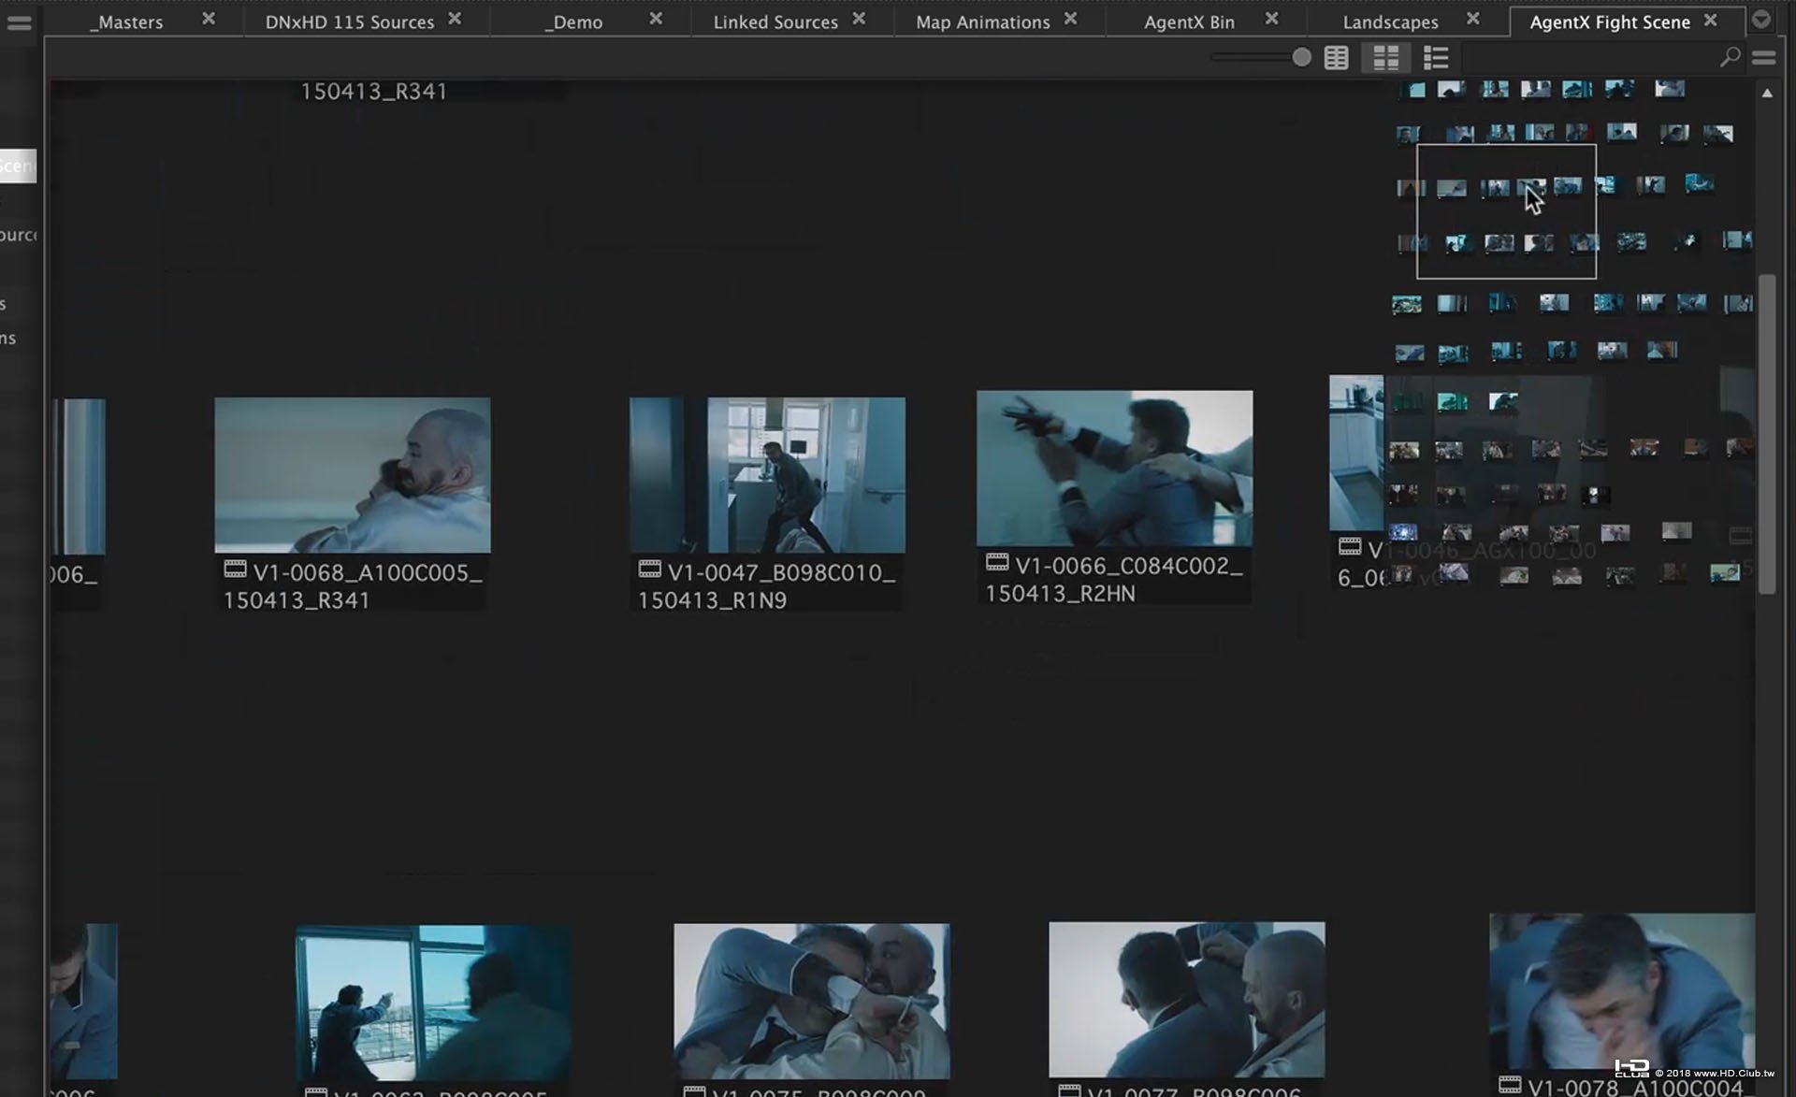Open the bin tabs overflow dropdown
The height and width of the screenshot is (1097, 1796).
pyautogui.click(x=1761, y=20)
